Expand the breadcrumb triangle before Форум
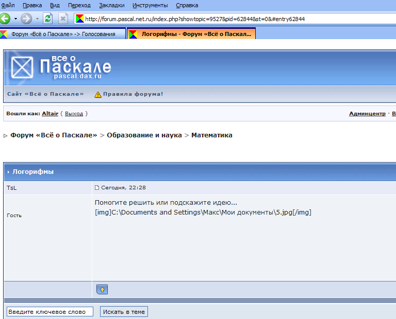 6,136
